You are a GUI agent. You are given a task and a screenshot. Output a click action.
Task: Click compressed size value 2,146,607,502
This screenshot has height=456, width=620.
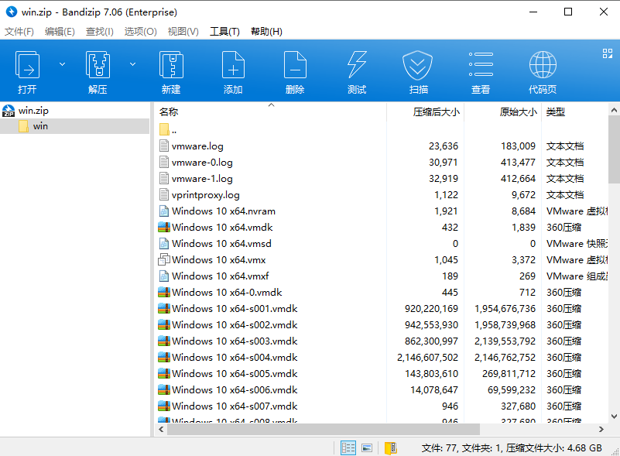coord(427,357)
